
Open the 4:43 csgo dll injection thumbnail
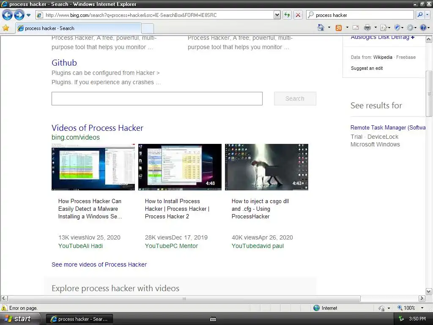(x=266, y=167)
